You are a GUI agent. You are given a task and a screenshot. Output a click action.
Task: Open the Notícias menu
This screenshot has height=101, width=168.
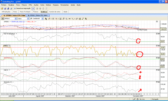(x=48, y=5)
